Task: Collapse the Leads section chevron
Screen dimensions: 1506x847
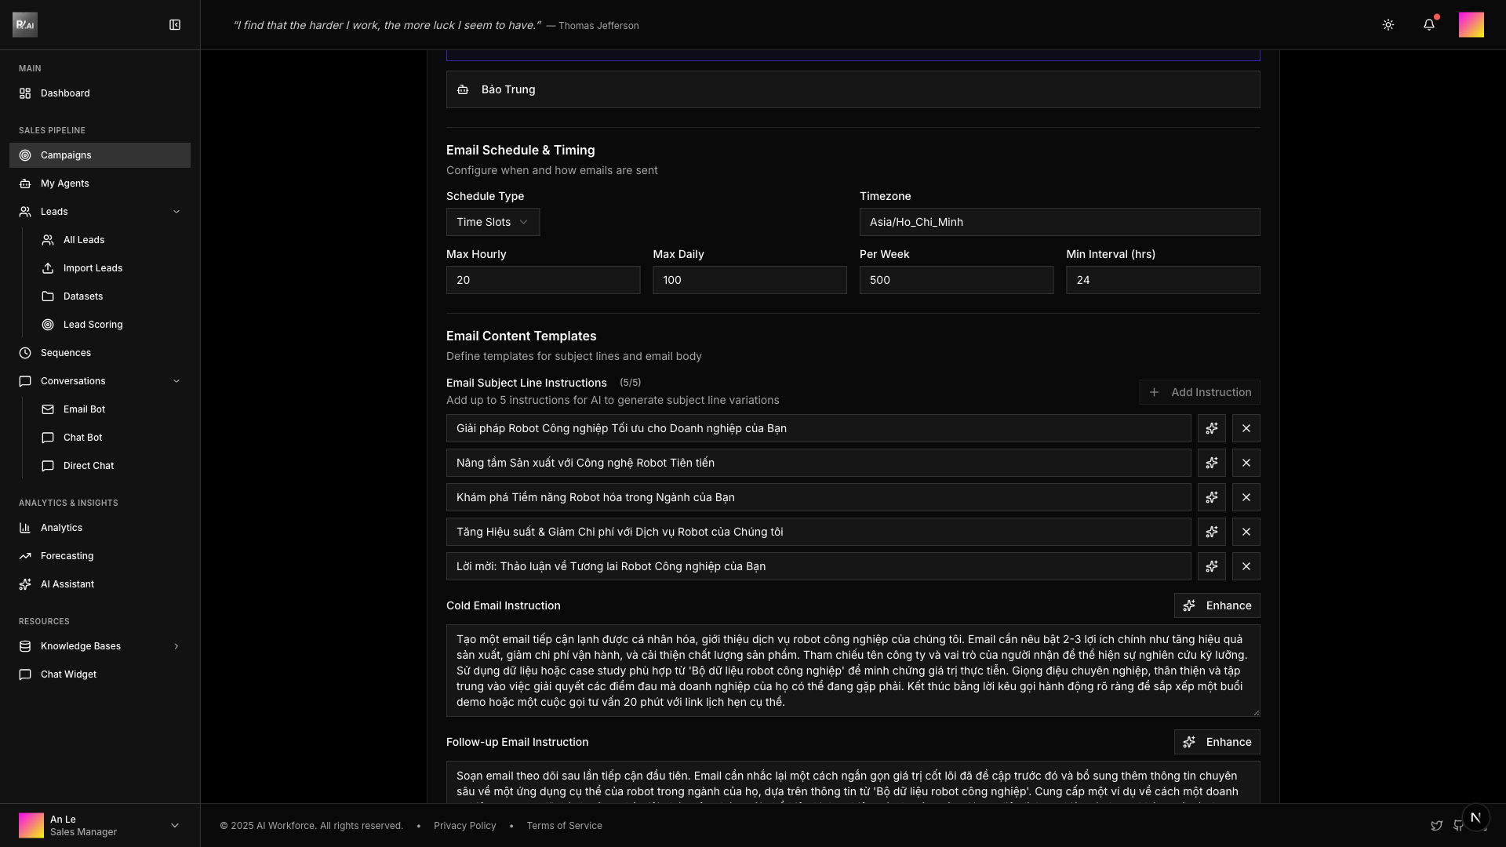Action: pyautogui.click(x=176, y=212)
